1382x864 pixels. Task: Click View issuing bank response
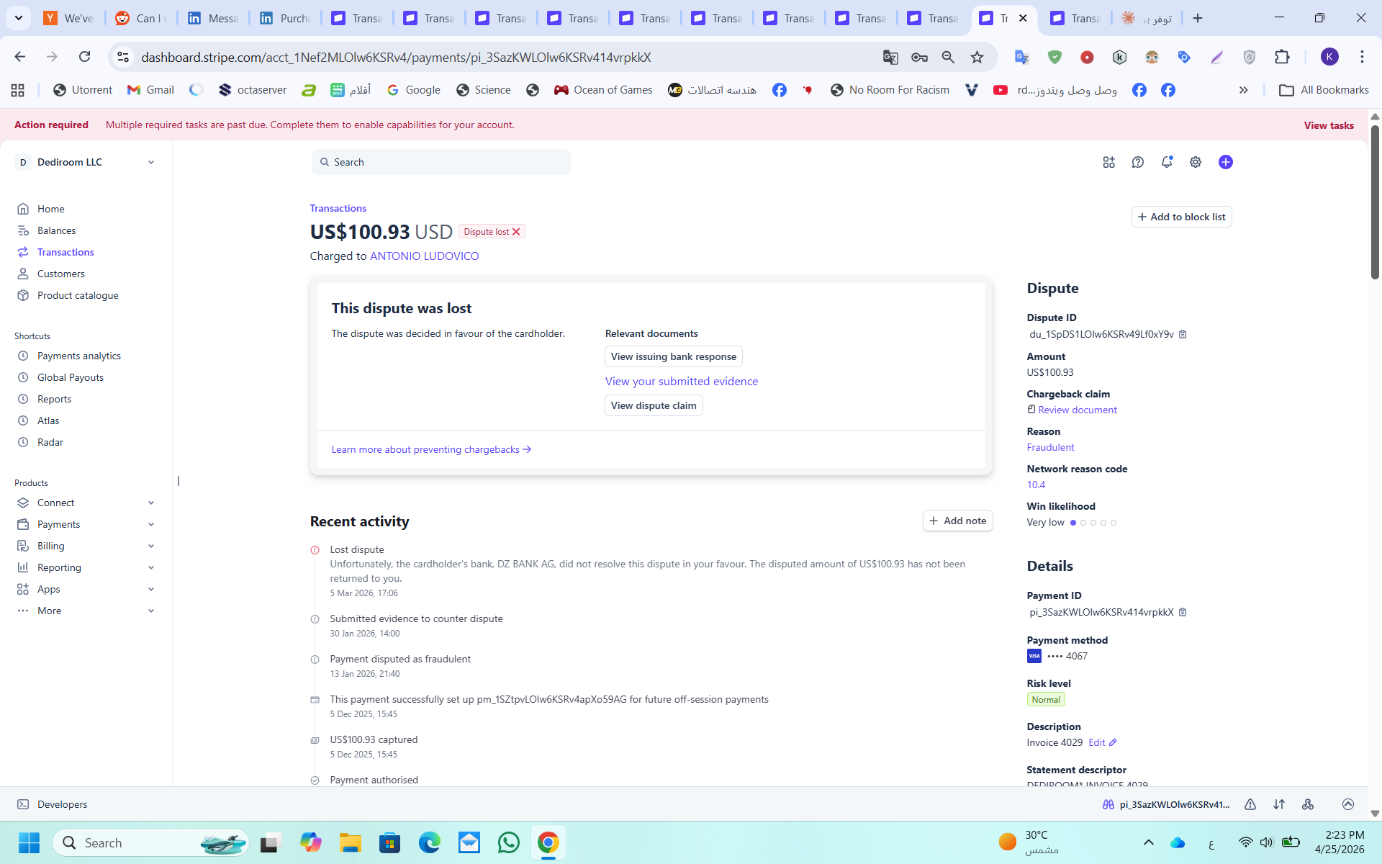tap(674, 356)
